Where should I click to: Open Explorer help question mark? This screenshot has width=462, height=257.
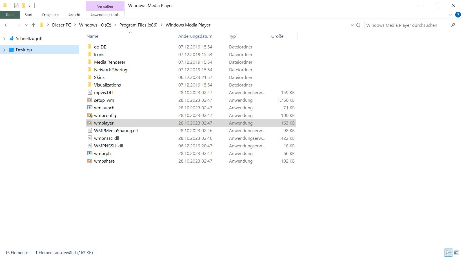(458, 15)
